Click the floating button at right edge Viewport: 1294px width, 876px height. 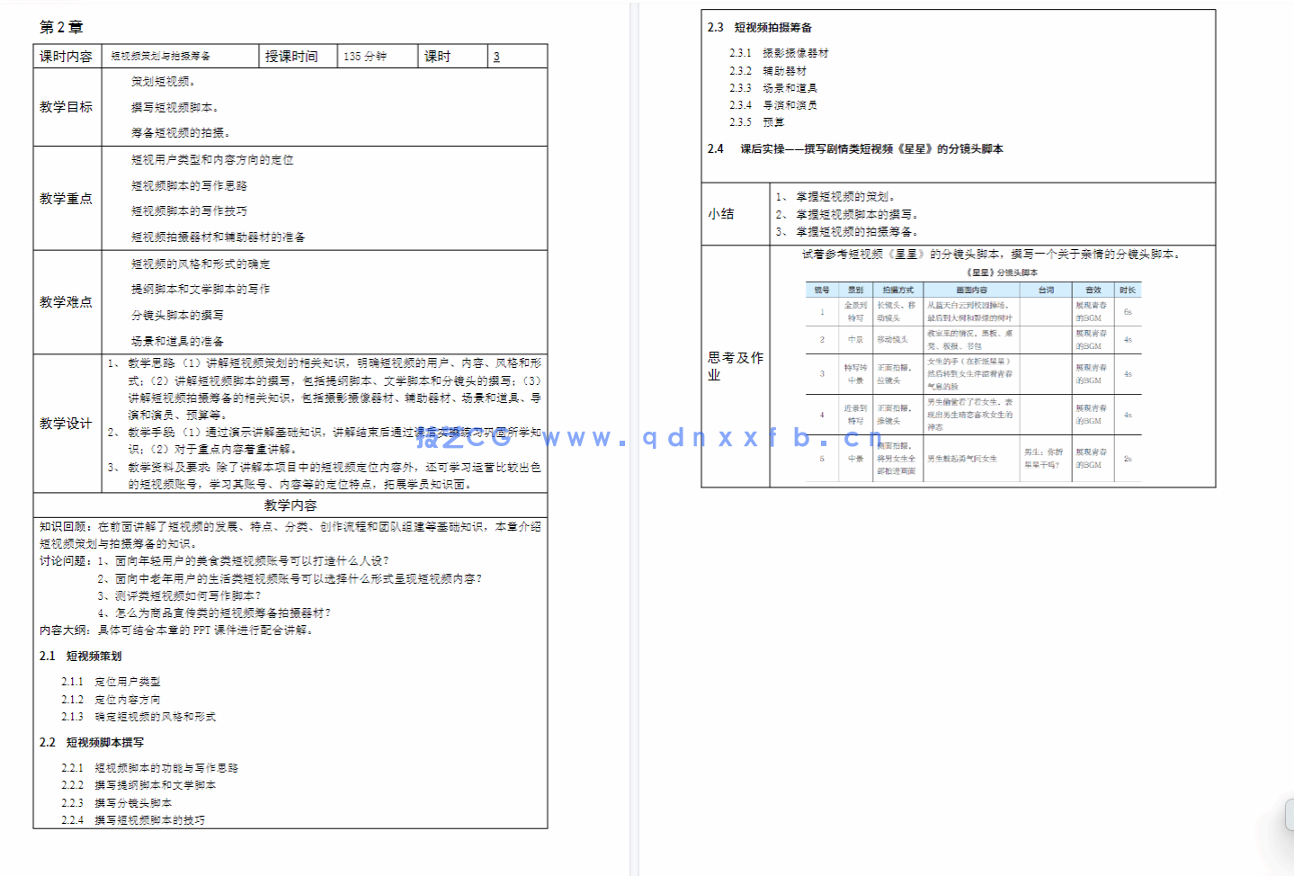click(1289, 815)
